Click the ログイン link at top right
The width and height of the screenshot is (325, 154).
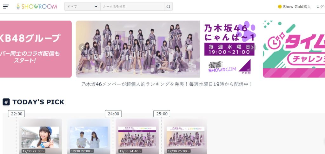coord(321,7)
